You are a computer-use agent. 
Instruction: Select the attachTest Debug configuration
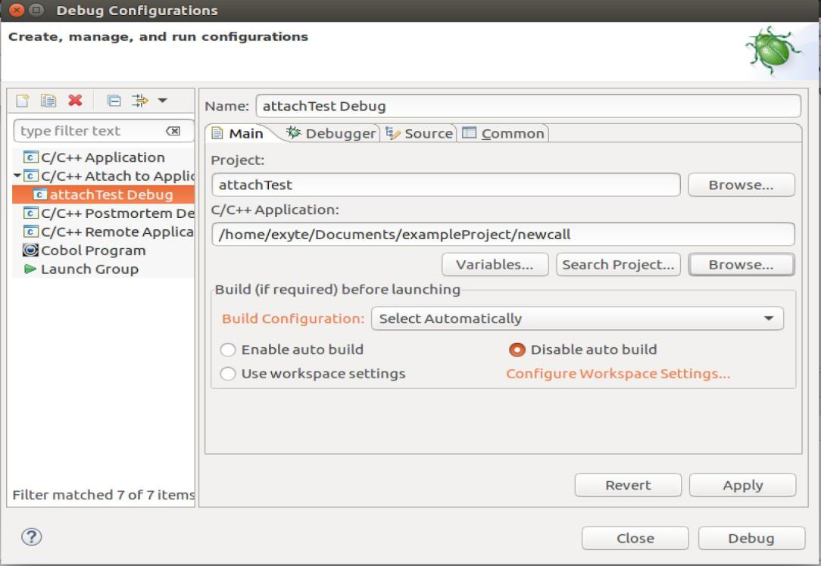click(96, 193)
